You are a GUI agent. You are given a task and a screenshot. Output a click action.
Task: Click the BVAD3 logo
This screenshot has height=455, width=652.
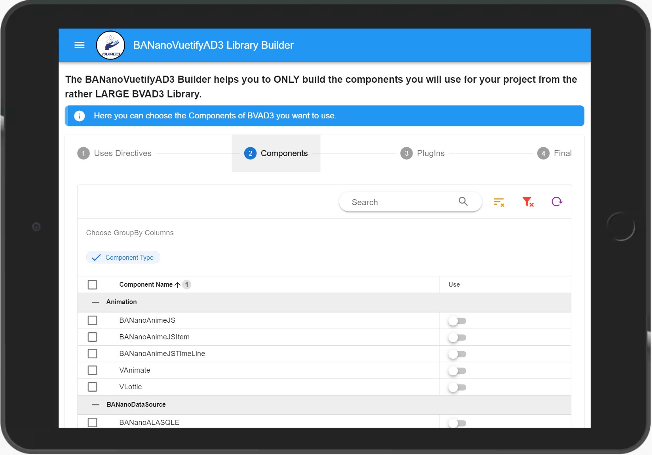coord(110,45)
